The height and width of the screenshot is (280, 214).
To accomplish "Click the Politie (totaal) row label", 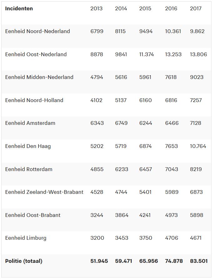I will point(24,261).
